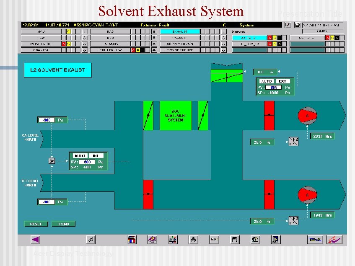355x266 pixels.
Task: Click the yellow warning swatch beside CHILLER/HW
Action: (x=138, y=50)
